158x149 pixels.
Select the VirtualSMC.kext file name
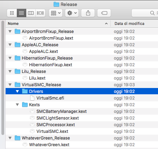pyautogui.click(x=52, y=131)
